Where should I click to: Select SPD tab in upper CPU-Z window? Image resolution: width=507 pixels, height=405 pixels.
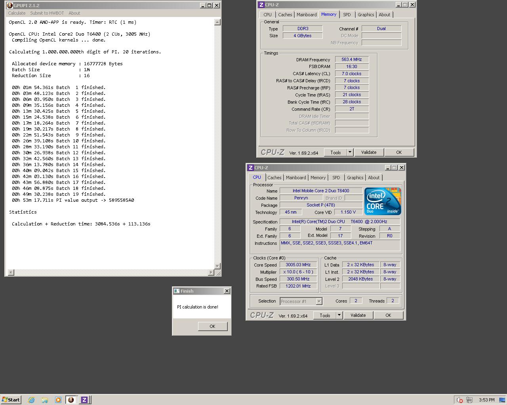pyautogui.click(x=347, y=15)
